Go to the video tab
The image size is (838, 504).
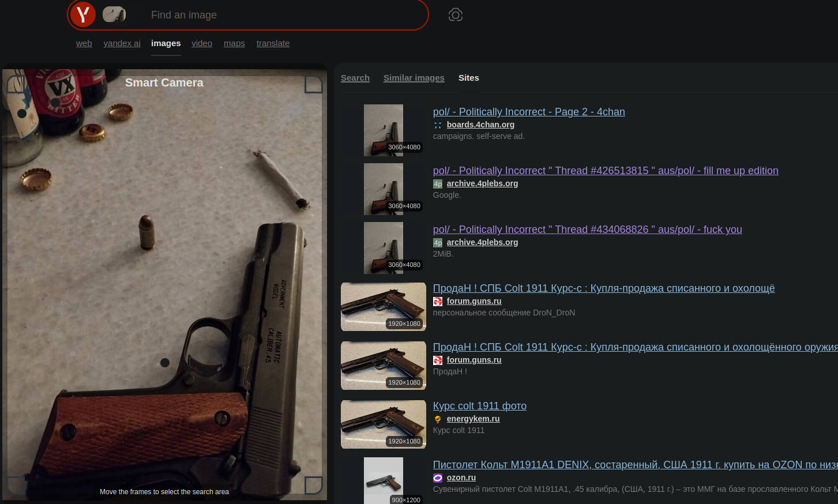[x=202, y=43]
